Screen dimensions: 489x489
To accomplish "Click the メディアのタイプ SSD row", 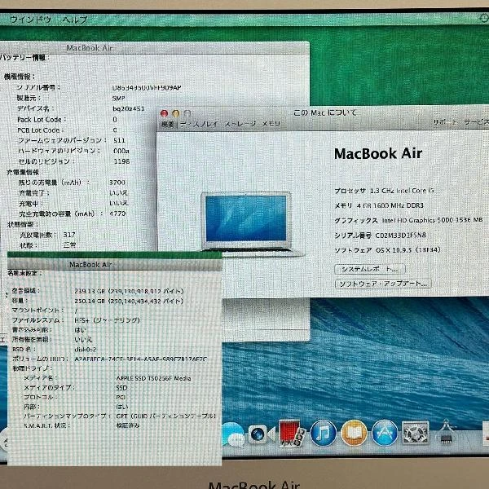I will pyautogui.click(x=76, y=388).
